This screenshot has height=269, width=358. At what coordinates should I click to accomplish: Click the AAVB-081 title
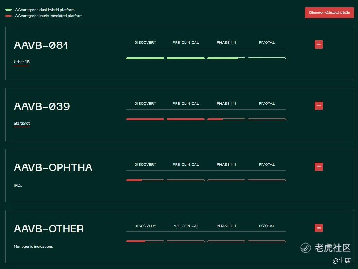coord(41,45)
